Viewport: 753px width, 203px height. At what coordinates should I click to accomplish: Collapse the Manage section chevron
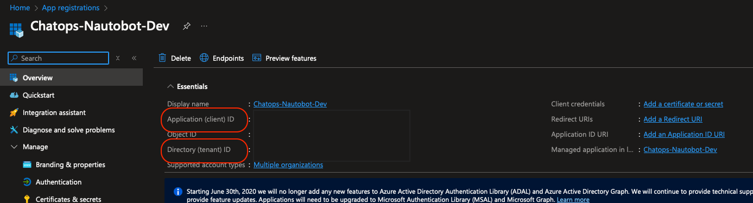(14, 147)
